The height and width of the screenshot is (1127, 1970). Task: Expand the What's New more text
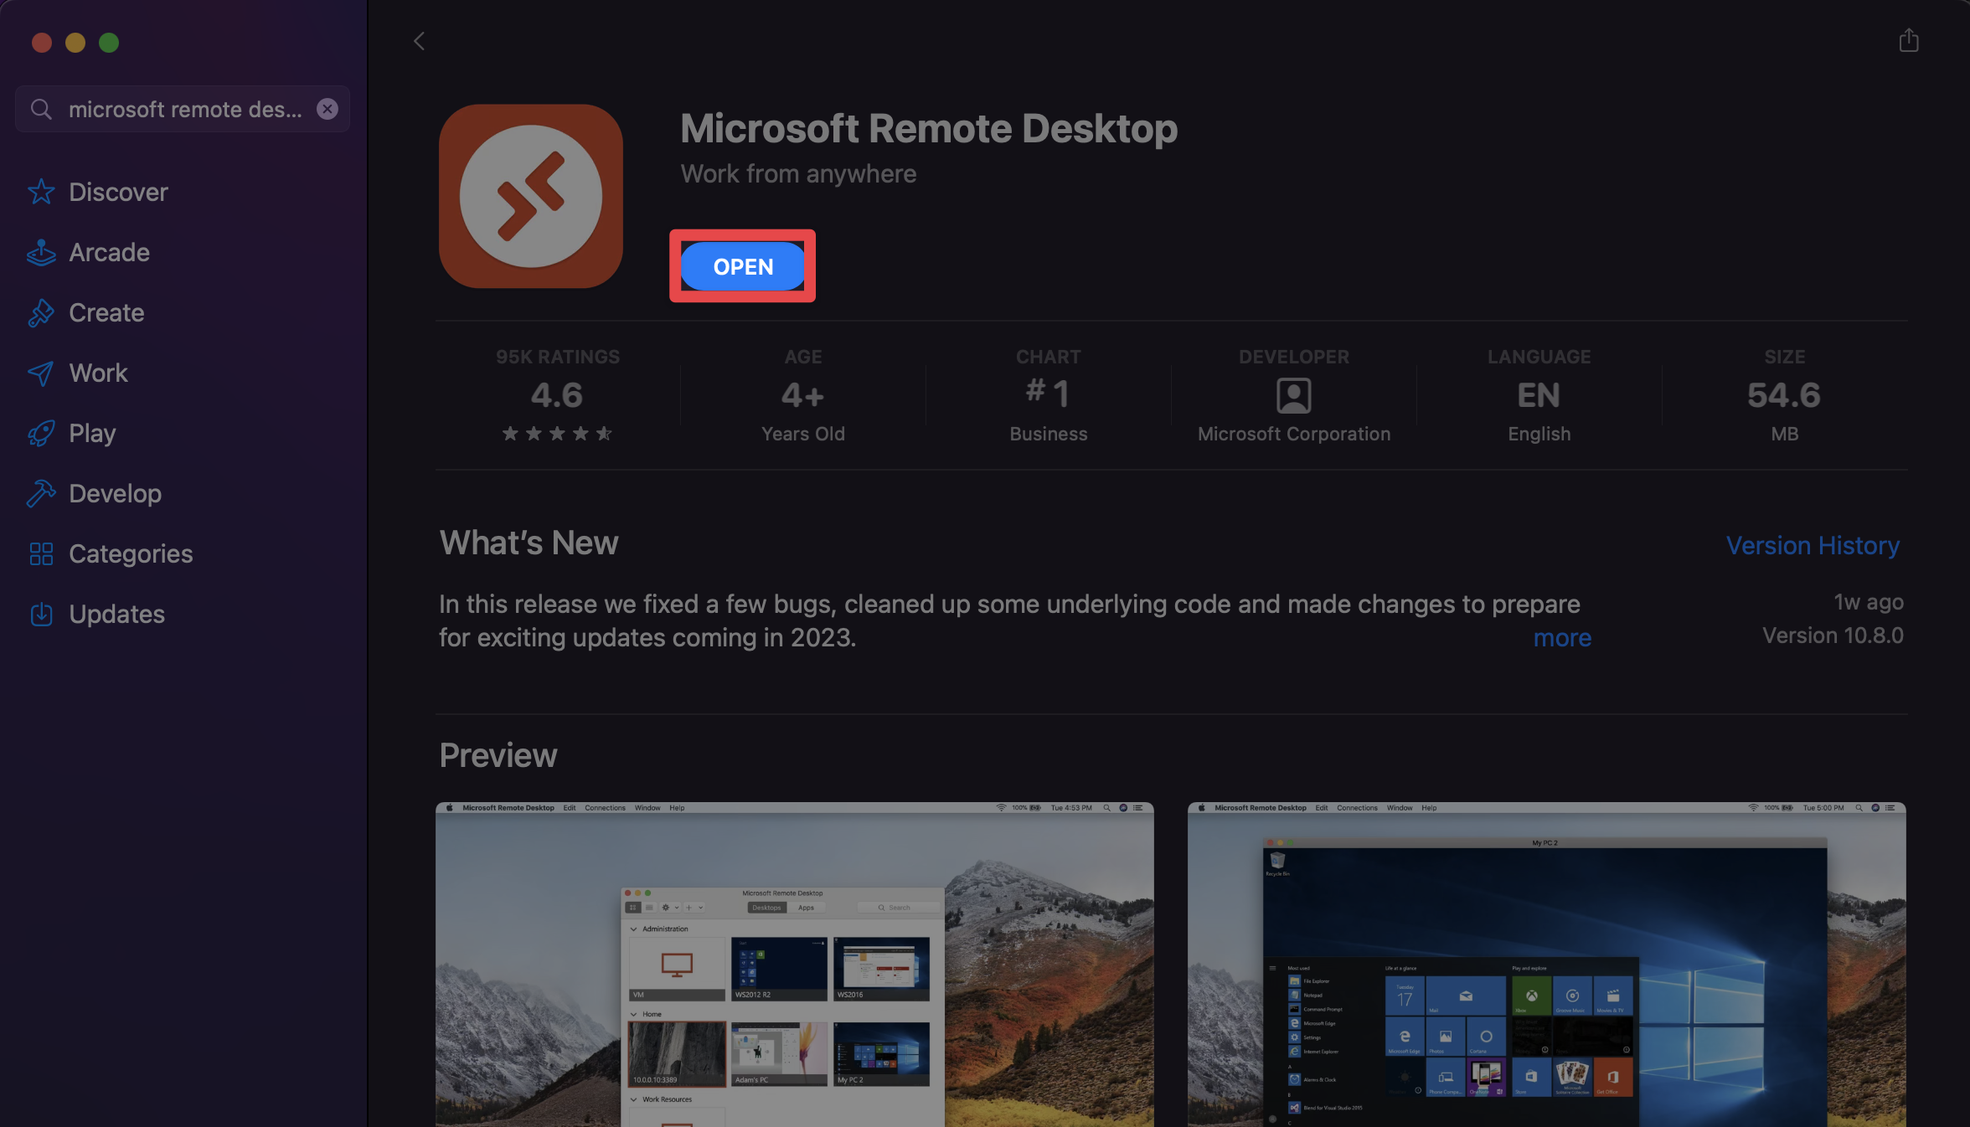pos(1563,637)
